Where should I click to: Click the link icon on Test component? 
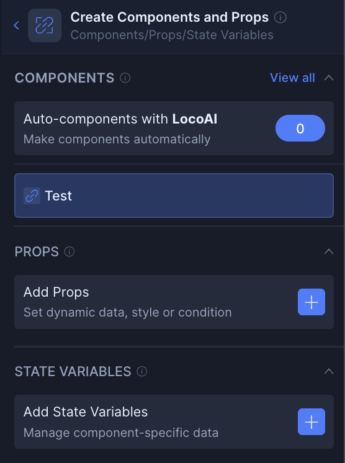(x=32, y=196)
